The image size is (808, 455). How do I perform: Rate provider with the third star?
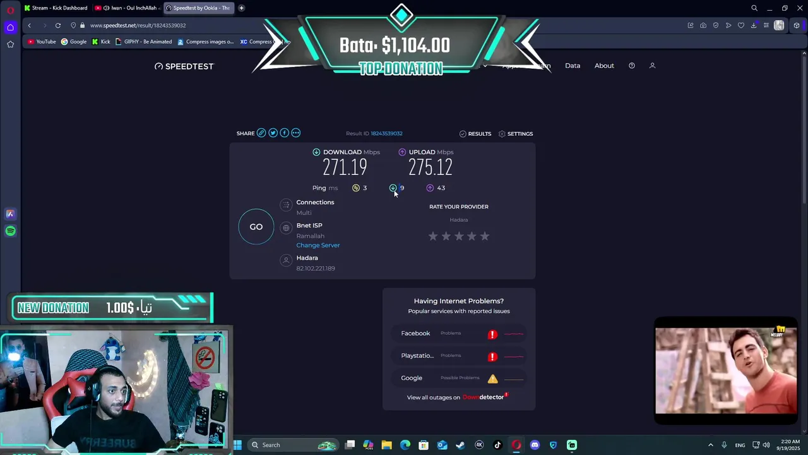click(459, 236)
